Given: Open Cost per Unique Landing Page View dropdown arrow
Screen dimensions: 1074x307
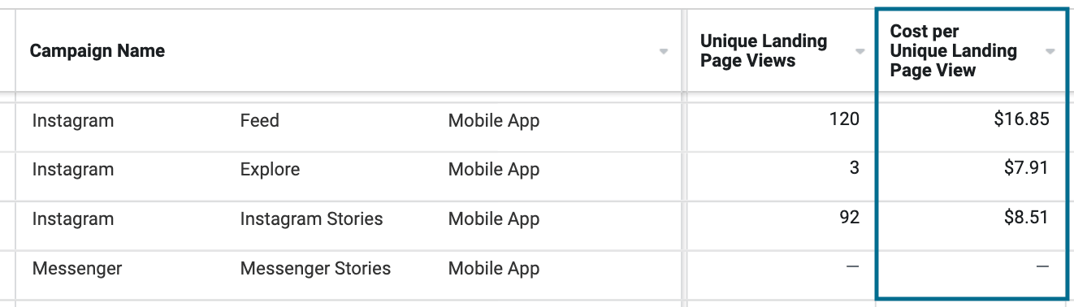Looking at the screenshot, I should [1050, 51].
